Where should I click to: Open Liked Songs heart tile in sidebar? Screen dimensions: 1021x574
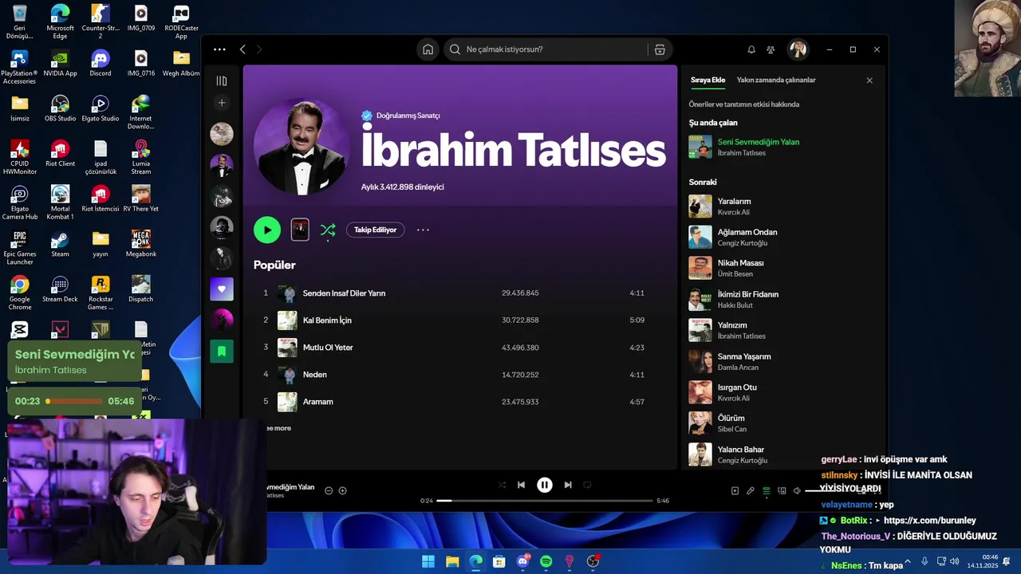tap(222, 289)
